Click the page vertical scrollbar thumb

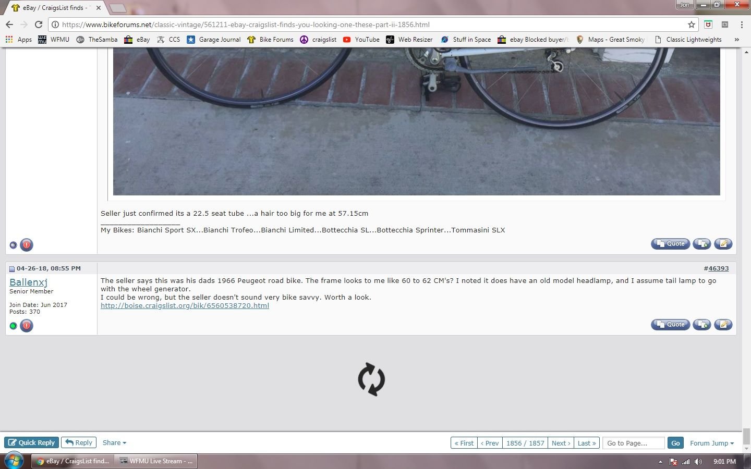[746, 436]
